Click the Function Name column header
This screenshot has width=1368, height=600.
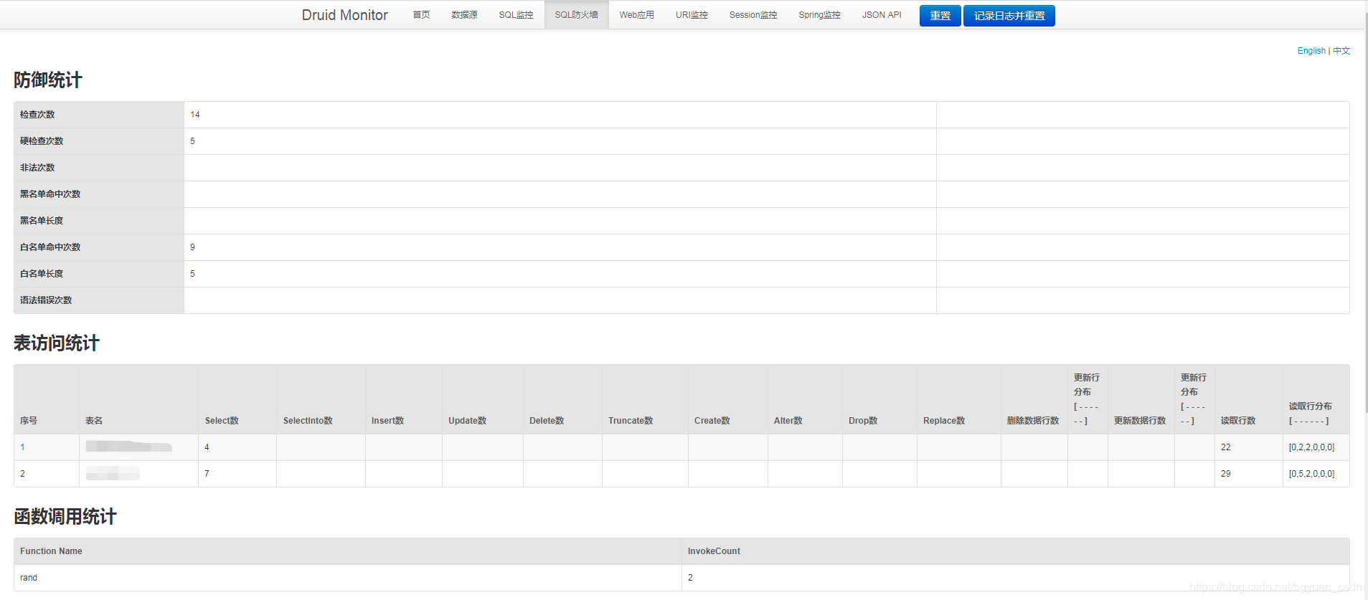(51, 551)
